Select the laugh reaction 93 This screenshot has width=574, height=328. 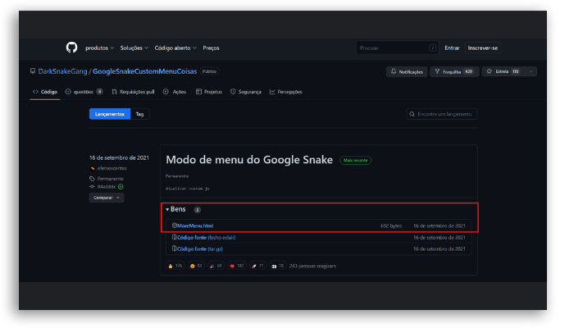click(x=196, y=266)
